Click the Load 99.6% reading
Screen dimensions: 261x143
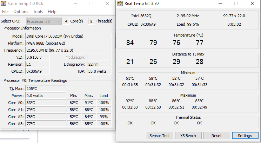tap(188, 24)
